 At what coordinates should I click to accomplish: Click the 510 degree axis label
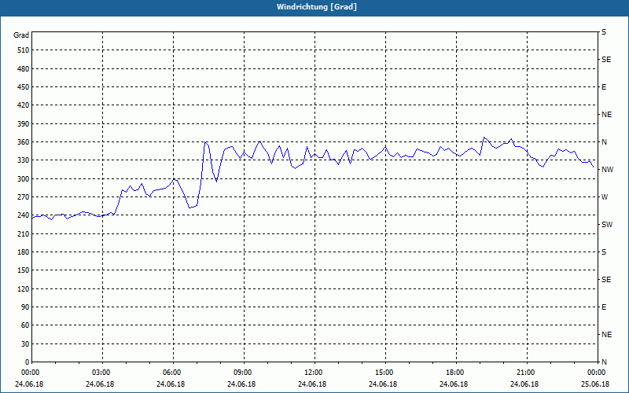pos(24,50)
